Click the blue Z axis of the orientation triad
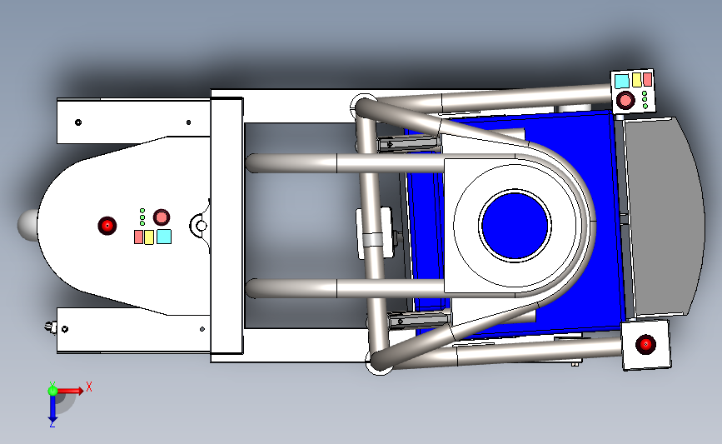 (52, 408)
